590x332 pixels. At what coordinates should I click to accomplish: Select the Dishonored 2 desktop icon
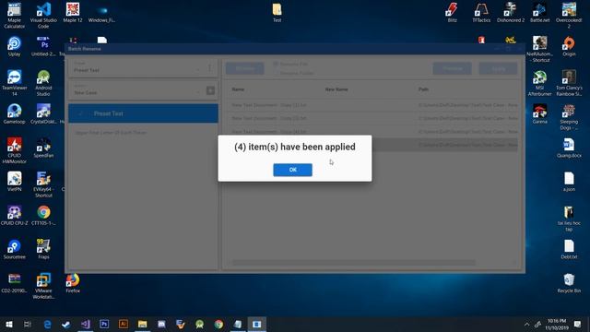click(x=511, y=13)
